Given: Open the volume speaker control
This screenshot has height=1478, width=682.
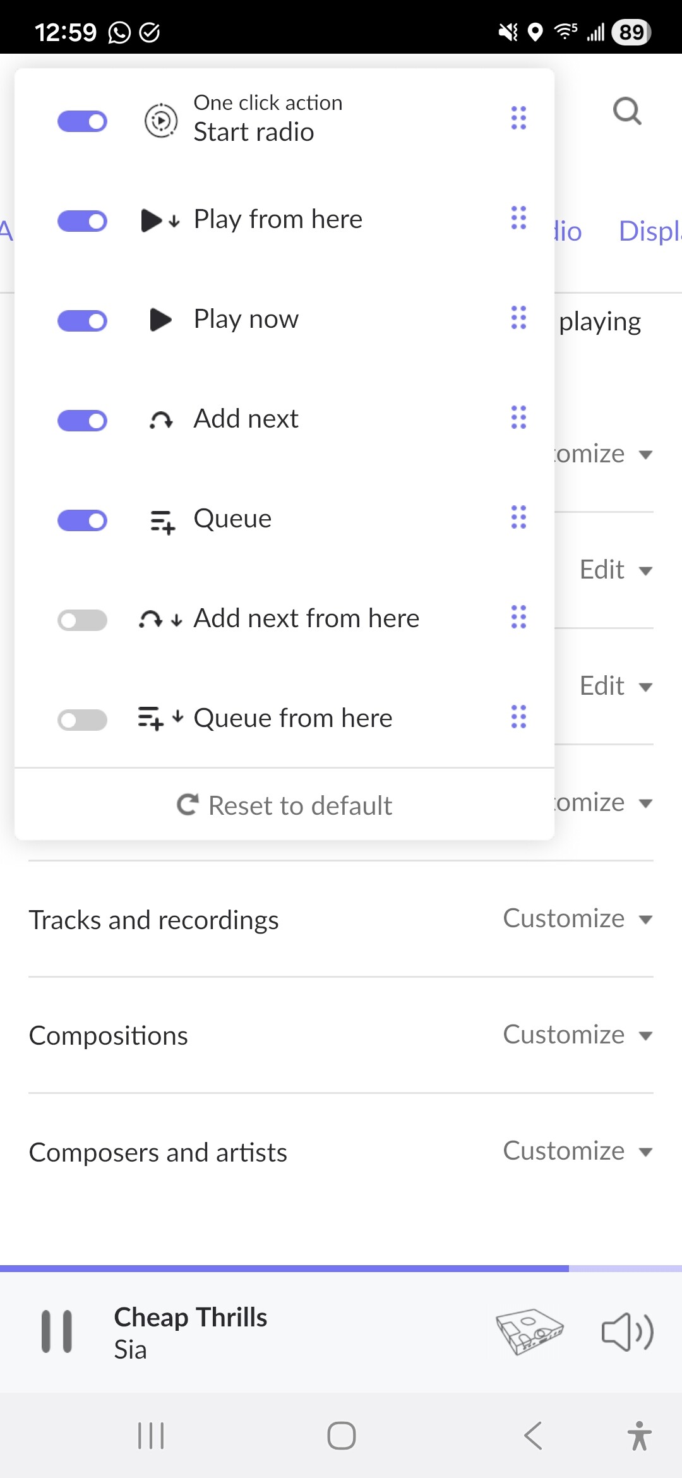Looking at the screenshot, I should point(626,1331).
